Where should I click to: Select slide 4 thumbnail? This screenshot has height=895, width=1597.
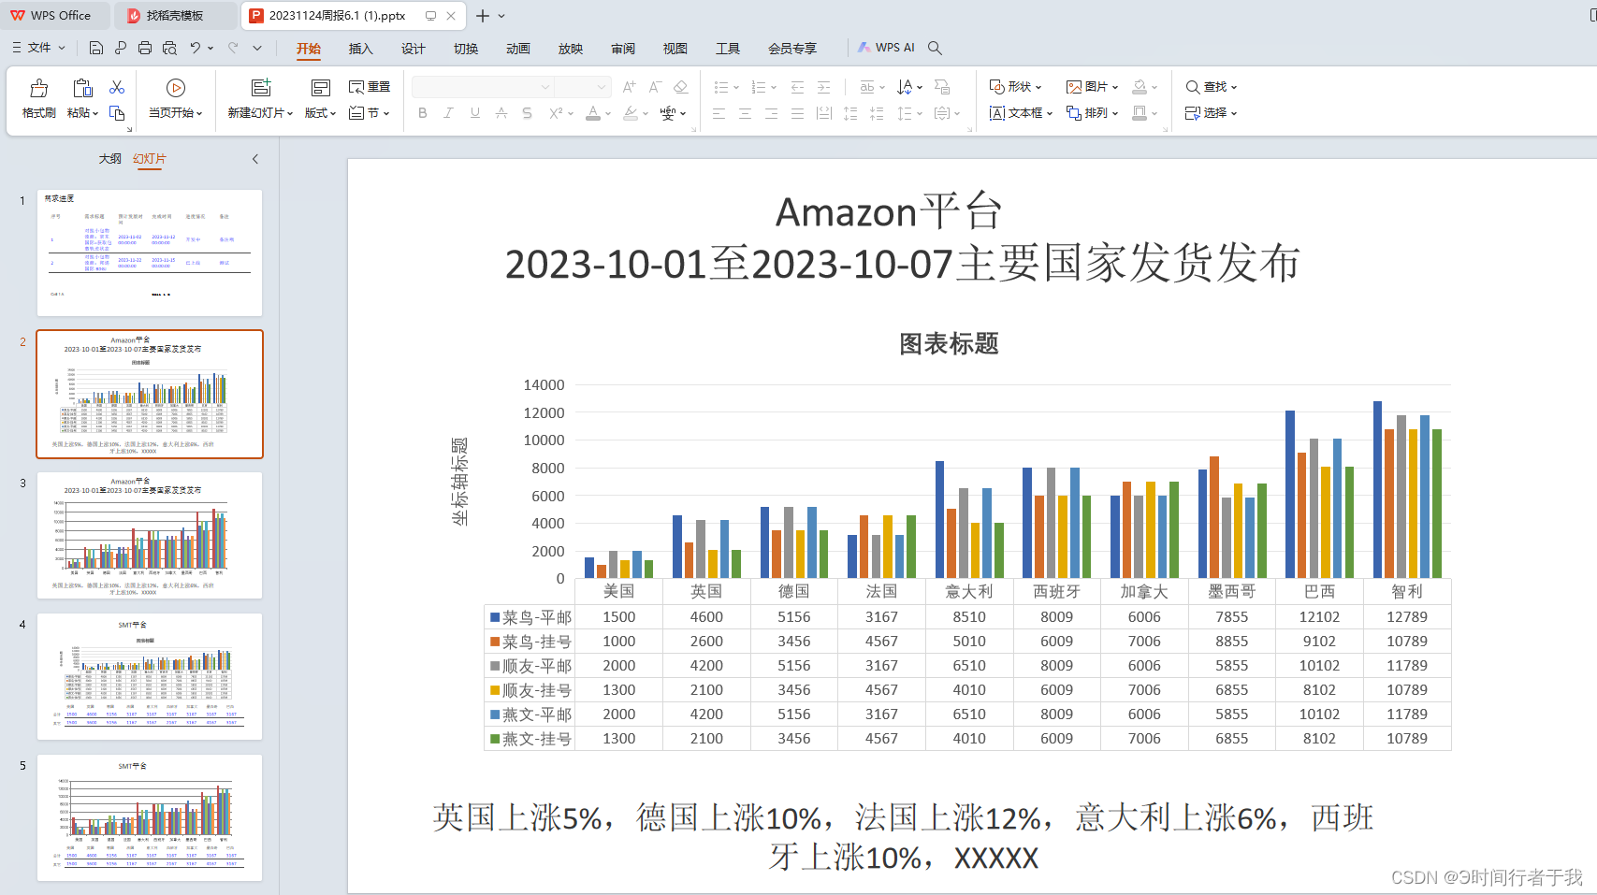click(150, 676)
